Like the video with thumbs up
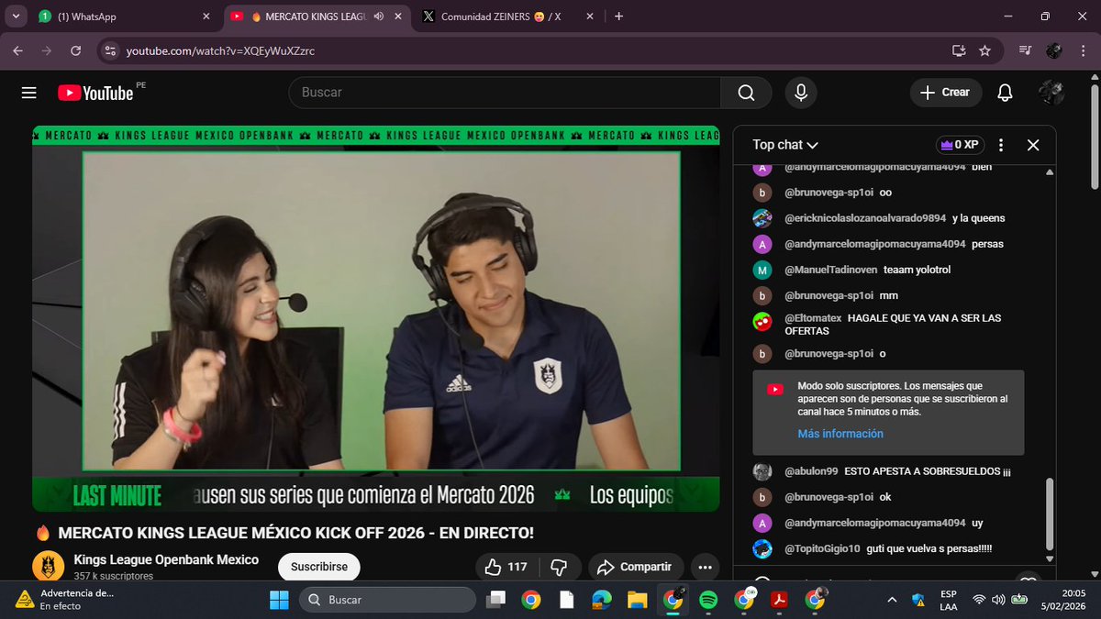 point(506,567)
